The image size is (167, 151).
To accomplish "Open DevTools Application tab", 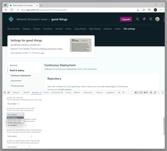I will [110, 92].
